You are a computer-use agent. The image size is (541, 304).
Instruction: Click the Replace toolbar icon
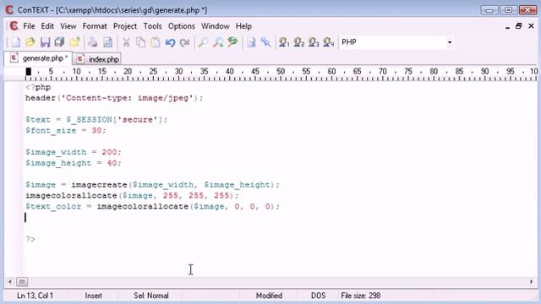tap(233, 42)
